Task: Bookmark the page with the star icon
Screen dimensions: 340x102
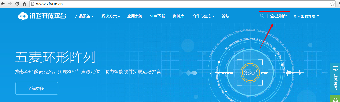Action: (332, 4)
